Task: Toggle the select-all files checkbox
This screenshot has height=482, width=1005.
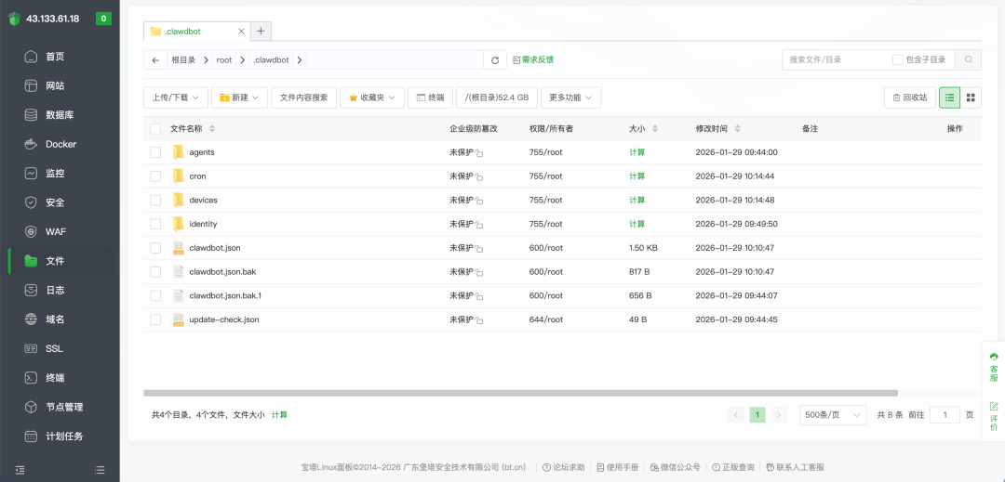Action: [155, 128]
